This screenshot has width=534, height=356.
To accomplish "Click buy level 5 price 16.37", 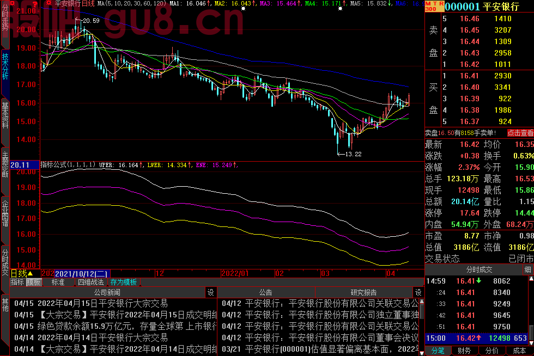I will coord(469,121).
